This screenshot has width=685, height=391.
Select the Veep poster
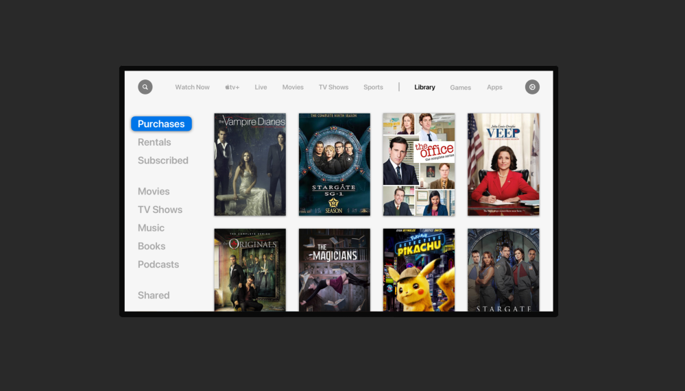click(x=503, y=164)
